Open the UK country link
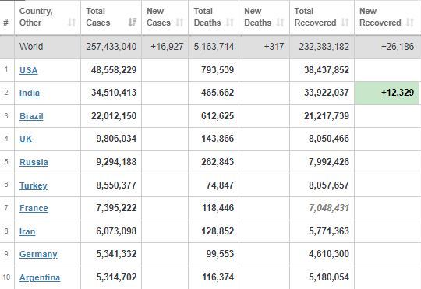The height and width of the screenshot is (289, 421). tap(26, 139)
